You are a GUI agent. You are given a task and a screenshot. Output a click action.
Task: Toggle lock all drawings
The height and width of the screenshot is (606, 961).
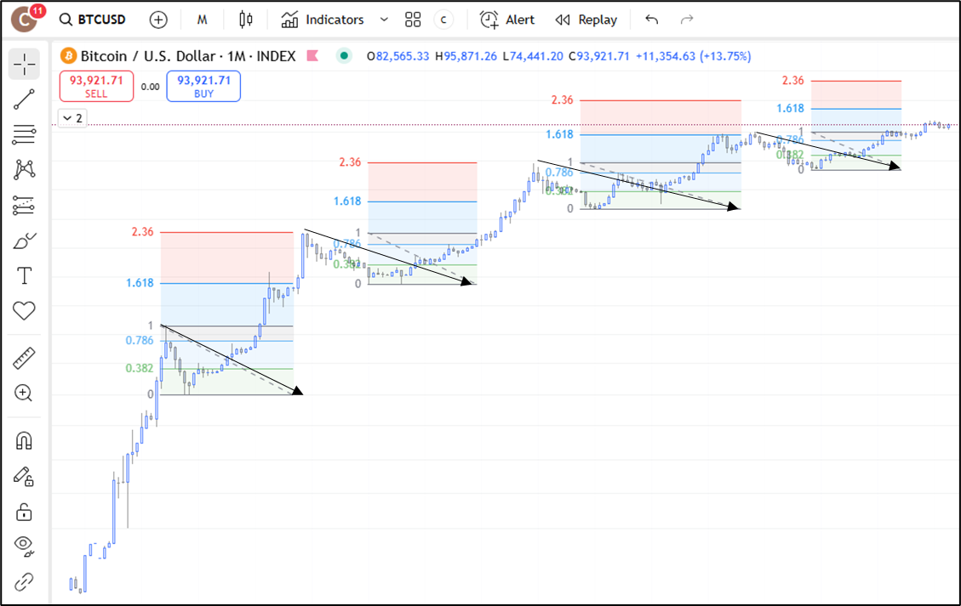24,512
